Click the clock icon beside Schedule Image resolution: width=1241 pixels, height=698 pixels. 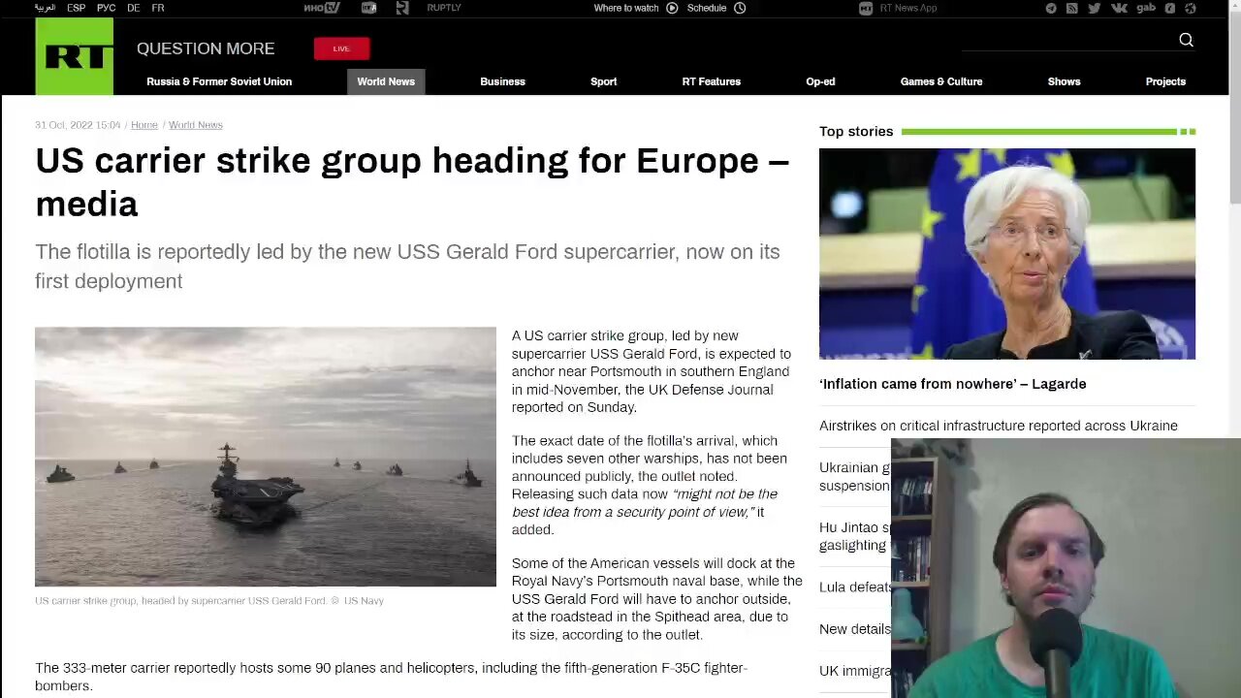[740, 8]
